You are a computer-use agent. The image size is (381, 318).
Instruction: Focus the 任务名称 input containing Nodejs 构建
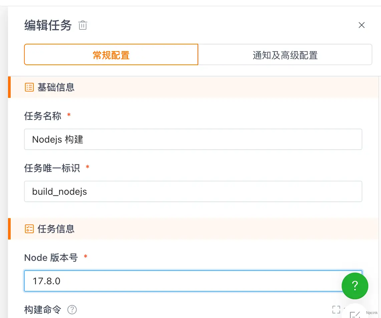(193, 139)
